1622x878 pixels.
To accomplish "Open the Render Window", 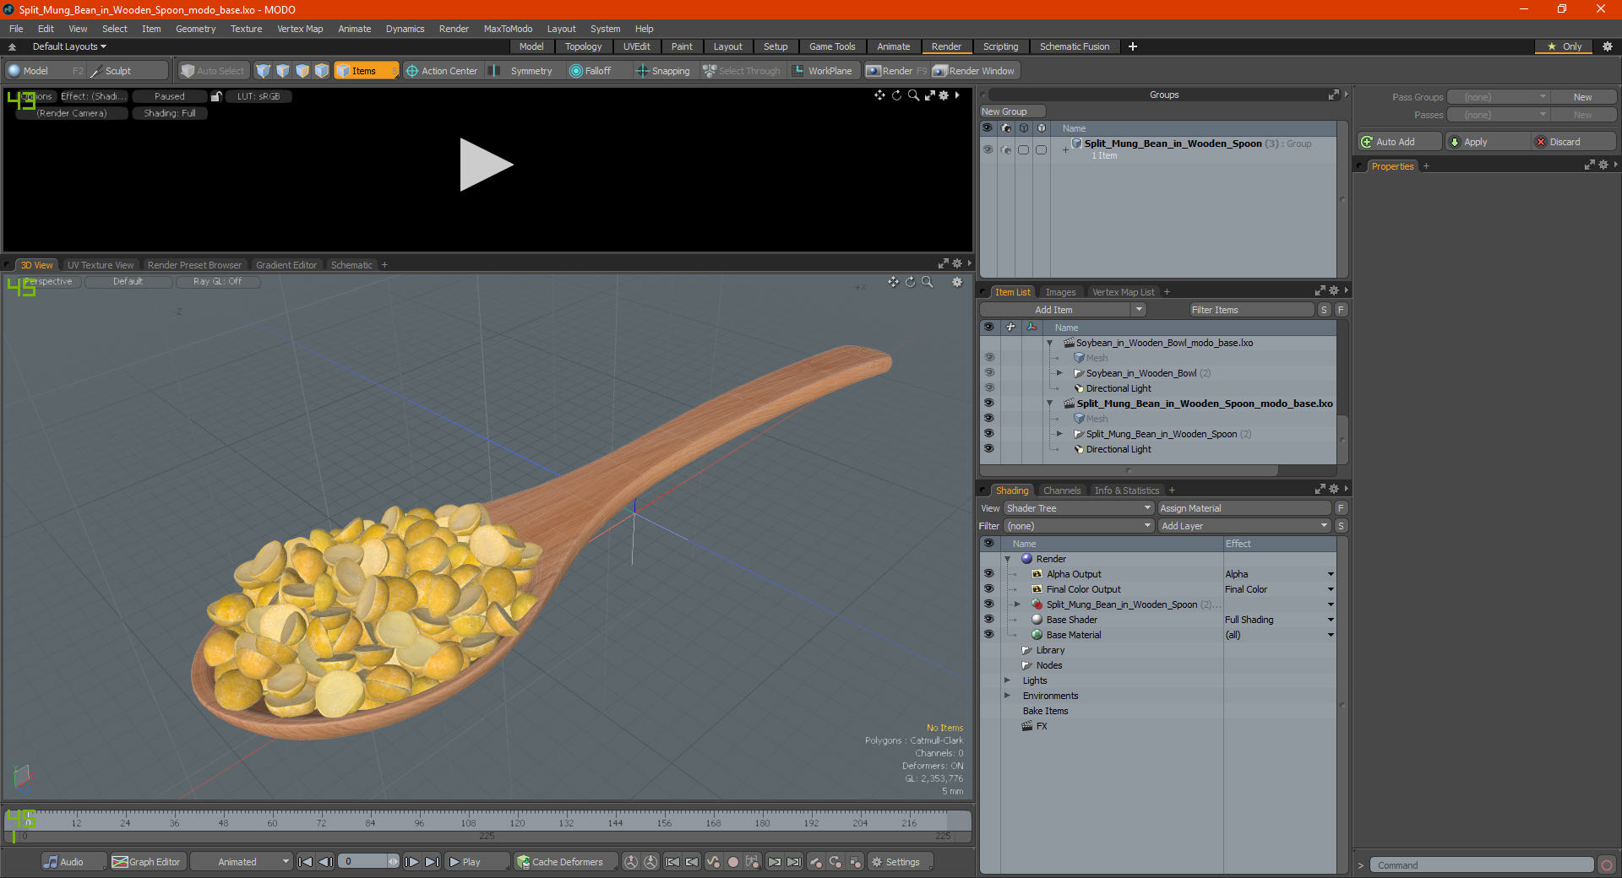I will coord(974,71).
